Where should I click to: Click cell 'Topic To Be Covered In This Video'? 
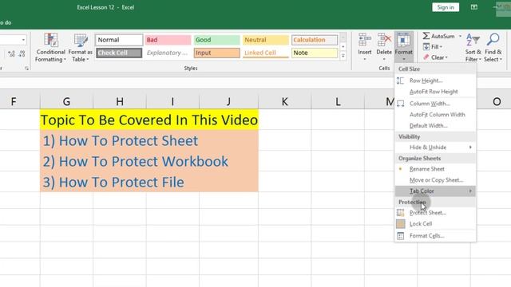click(x=149, y=120)
